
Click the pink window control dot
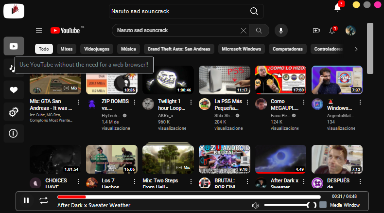(x=378, y=5)
